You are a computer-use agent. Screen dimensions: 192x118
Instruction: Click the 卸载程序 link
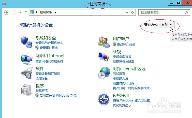(x=42, y=91)
